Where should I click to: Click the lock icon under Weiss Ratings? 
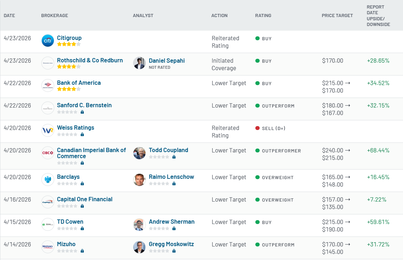(82, 135)
